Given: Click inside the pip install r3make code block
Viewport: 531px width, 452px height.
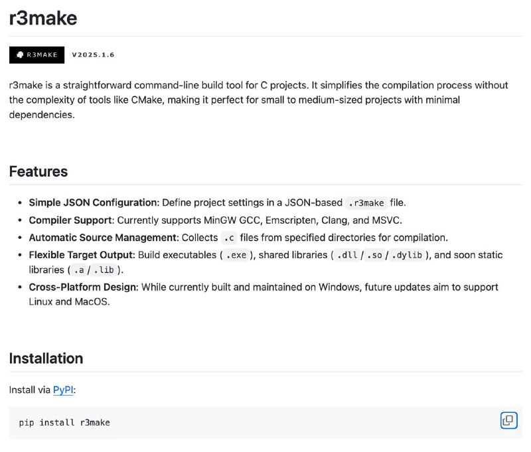Looking at the screenshot, I should pos(265,423).
